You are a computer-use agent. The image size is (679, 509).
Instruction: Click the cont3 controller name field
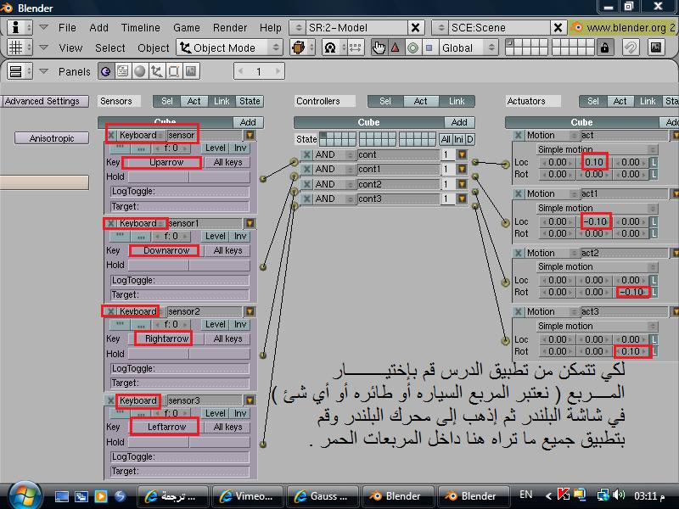397,199
